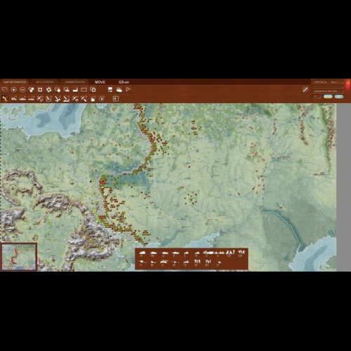The image size is (351, 351).
Task: Click the zoom out minus icon
Action: [22, 90]
